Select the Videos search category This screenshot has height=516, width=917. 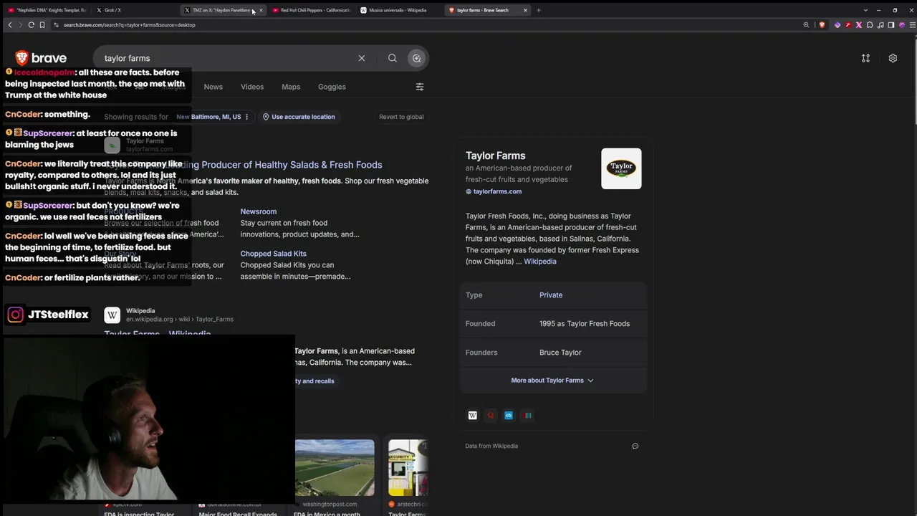click(x=252, y=87)
